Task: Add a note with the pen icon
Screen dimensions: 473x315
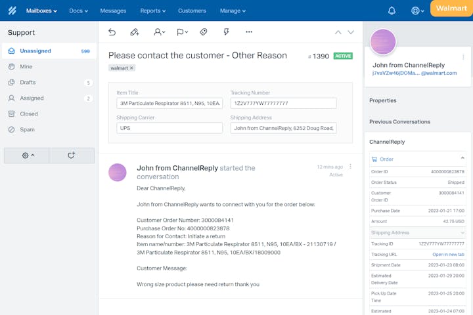Action: tap(135, 31)
